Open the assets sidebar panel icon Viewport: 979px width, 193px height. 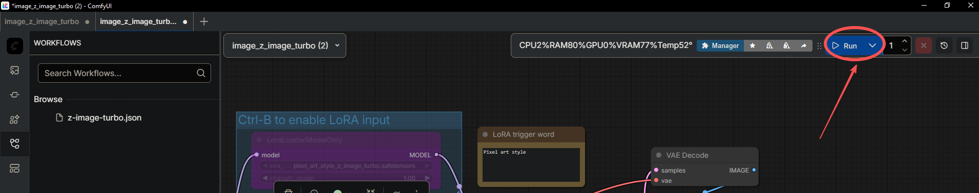click(14, 70)
